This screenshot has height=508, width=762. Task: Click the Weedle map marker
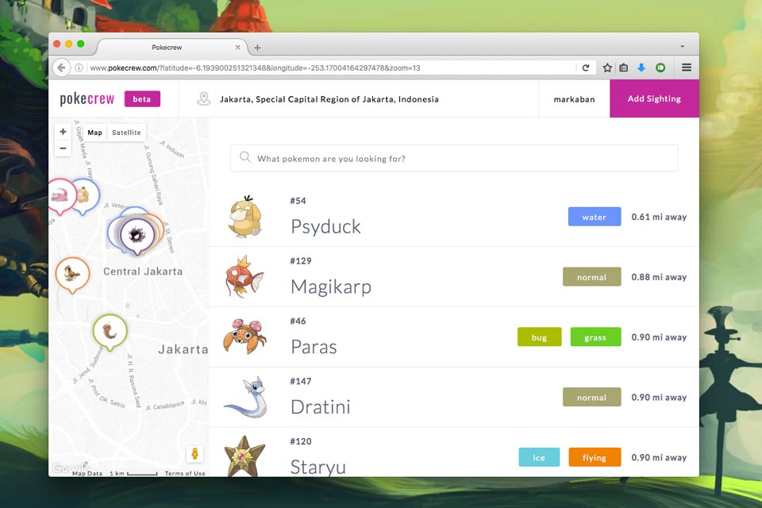coord(110,333)
